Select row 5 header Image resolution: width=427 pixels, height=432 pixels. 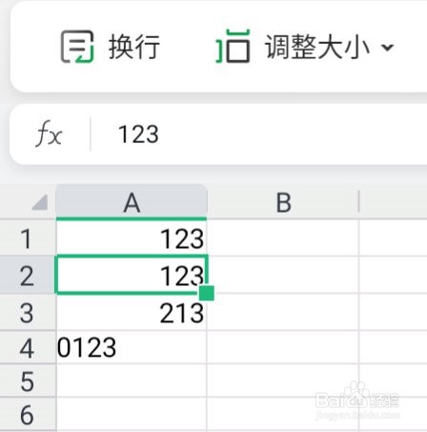click(x=28, y=381)
